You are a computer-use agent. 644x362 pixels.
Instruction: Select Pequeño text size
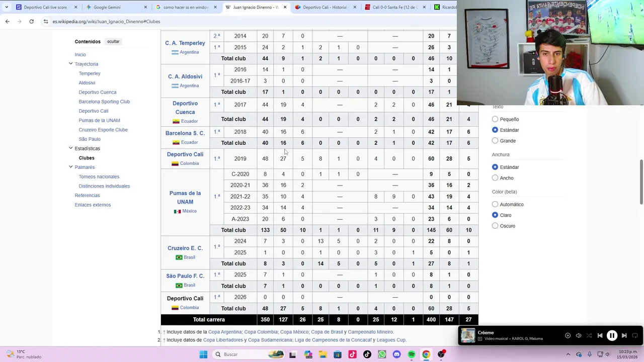pyautogui.click(x=495, y=119)
